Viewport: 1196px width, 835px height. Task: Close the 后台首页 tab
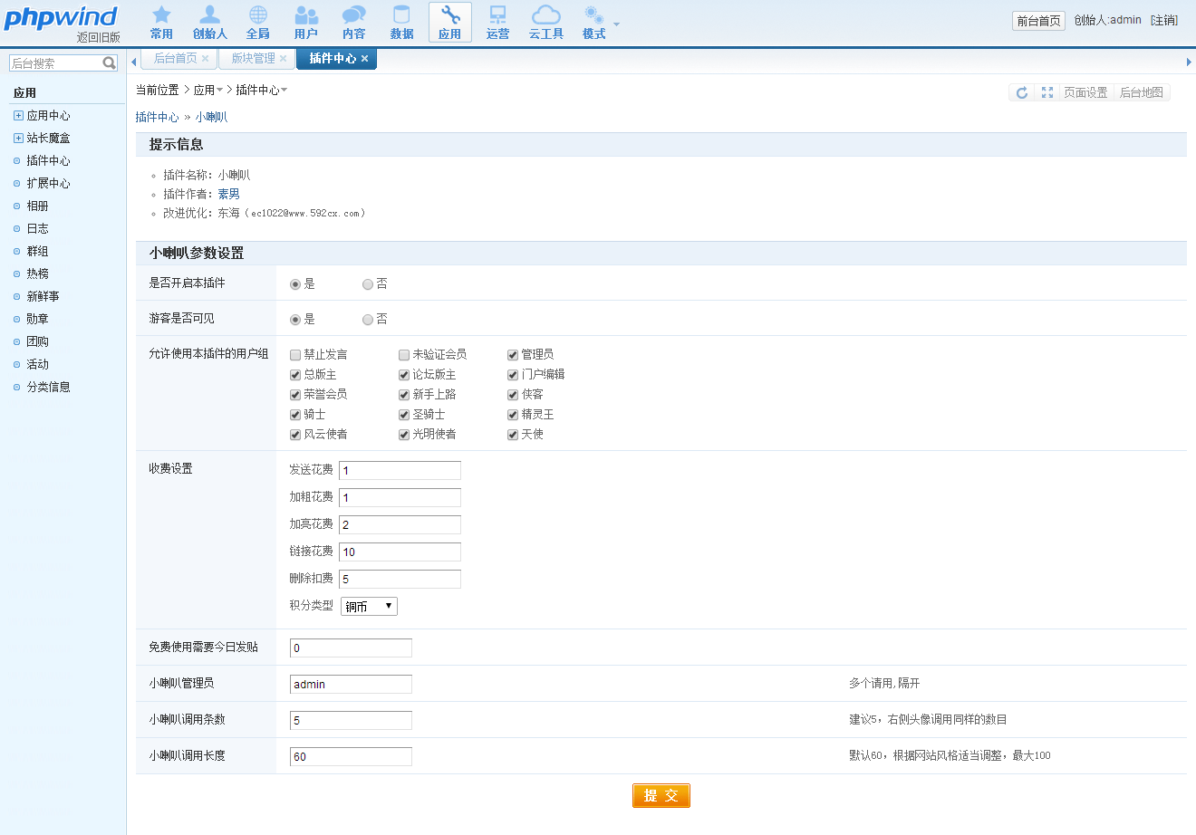206,59
